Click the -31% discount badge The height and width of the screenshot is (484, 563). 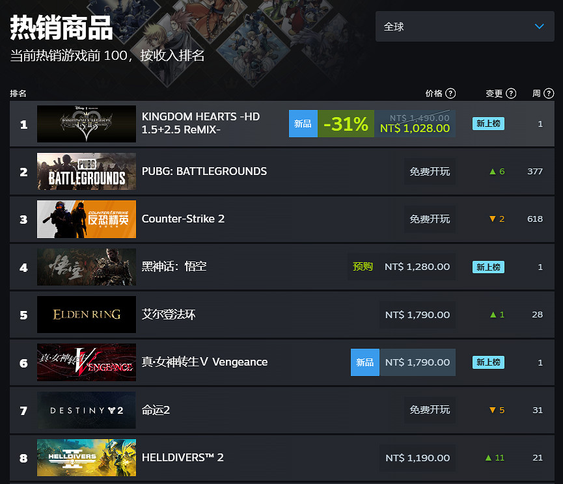(346, 124)
